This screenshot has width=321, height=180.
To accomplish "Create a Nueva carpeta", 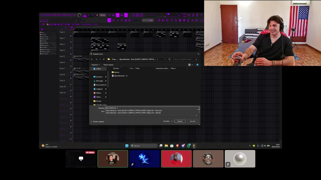I will point(108,65).
